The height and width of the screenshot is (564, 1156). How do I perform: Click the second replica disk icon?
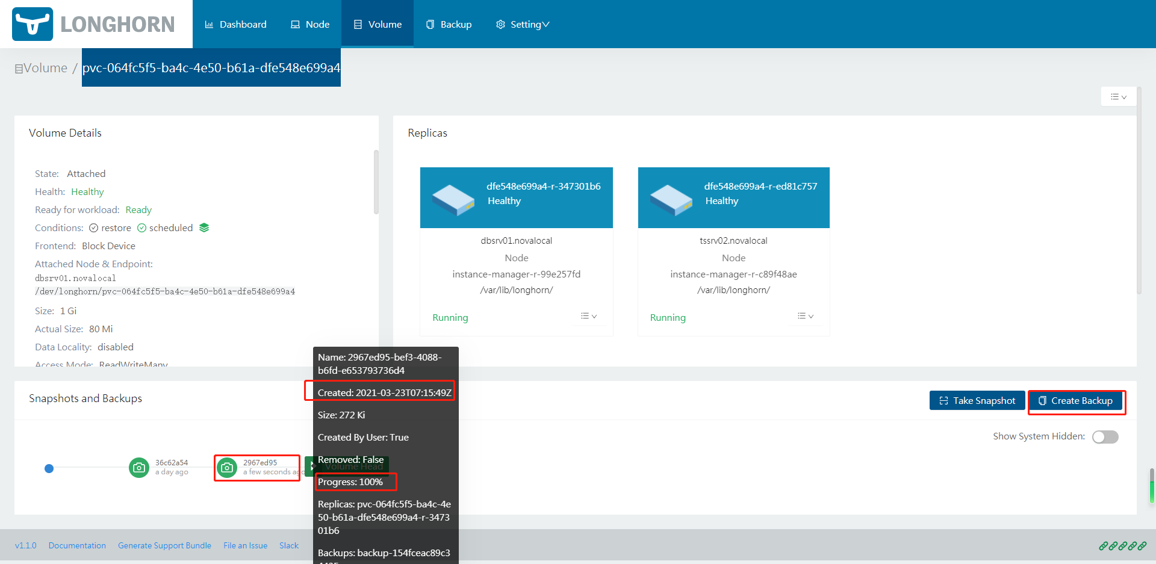(671, 200)
